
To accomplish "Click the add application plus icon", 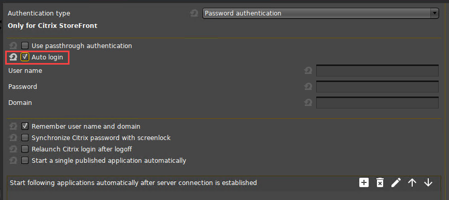I will click(x=363, y=182).
